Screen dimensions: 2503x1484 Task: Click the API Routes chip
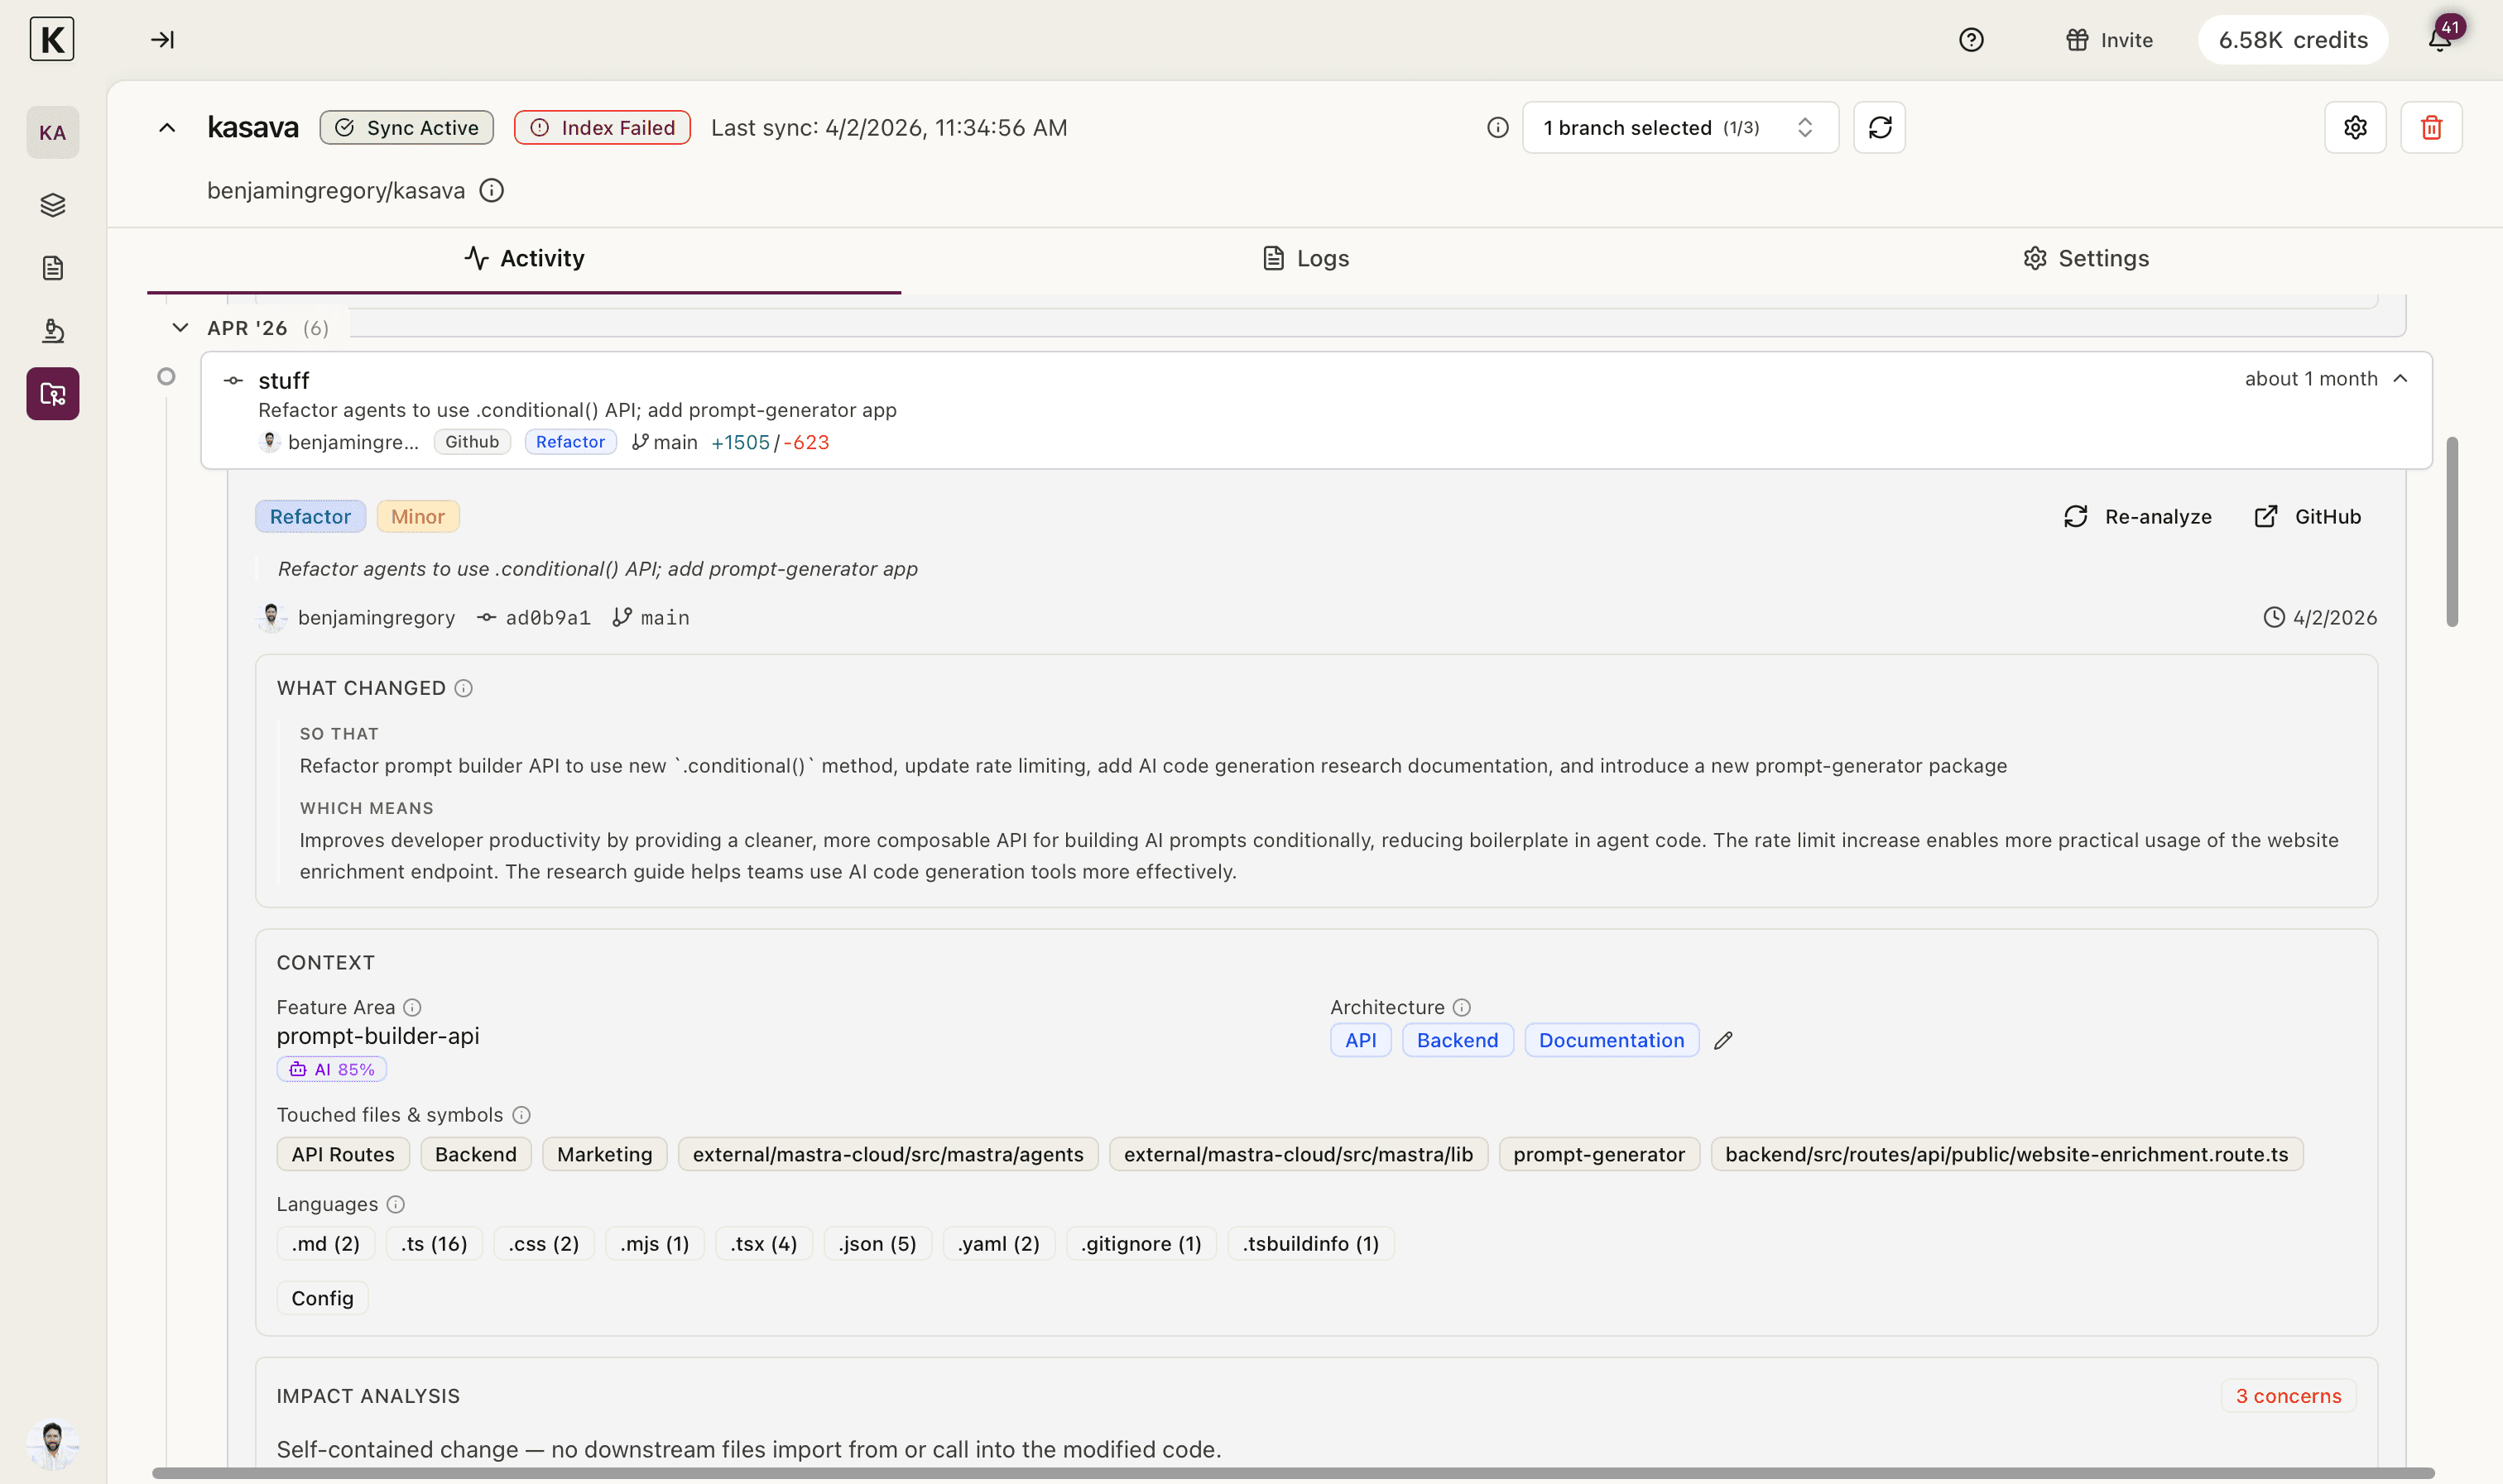pyautogui.click(x=344, y=1155)
